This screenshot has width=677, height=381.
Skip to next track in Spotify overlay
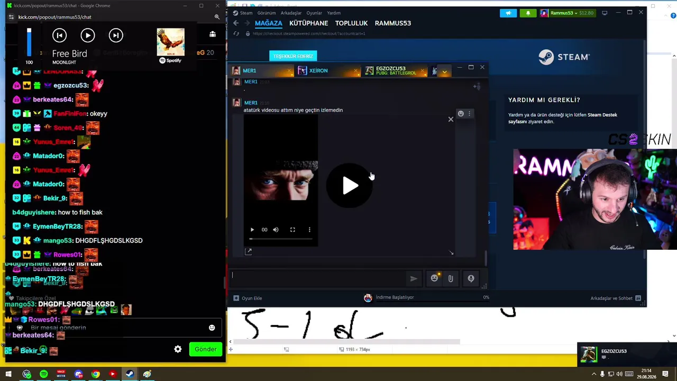116,35
